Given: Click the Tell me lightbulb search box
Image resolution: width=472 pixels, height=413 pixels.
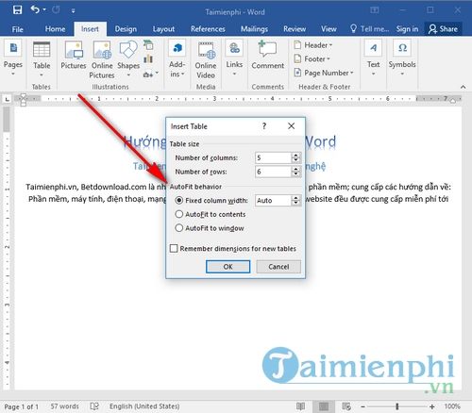Looking at the screenshot, I should 369,29.
